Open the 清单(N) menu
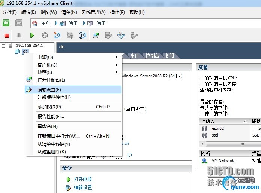261x193 pixels. [x=69, y=12]
